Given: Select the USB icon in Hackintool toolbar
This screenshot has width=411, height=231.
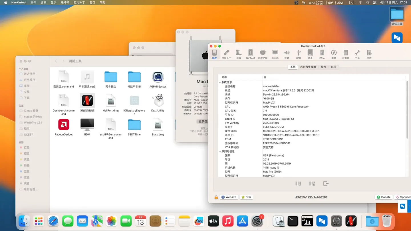Looking at the screenshot, I should click(298, 54).
